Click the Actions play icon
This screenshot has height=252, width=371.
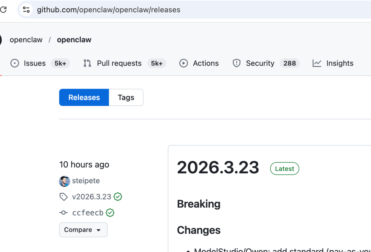(183, 64)
